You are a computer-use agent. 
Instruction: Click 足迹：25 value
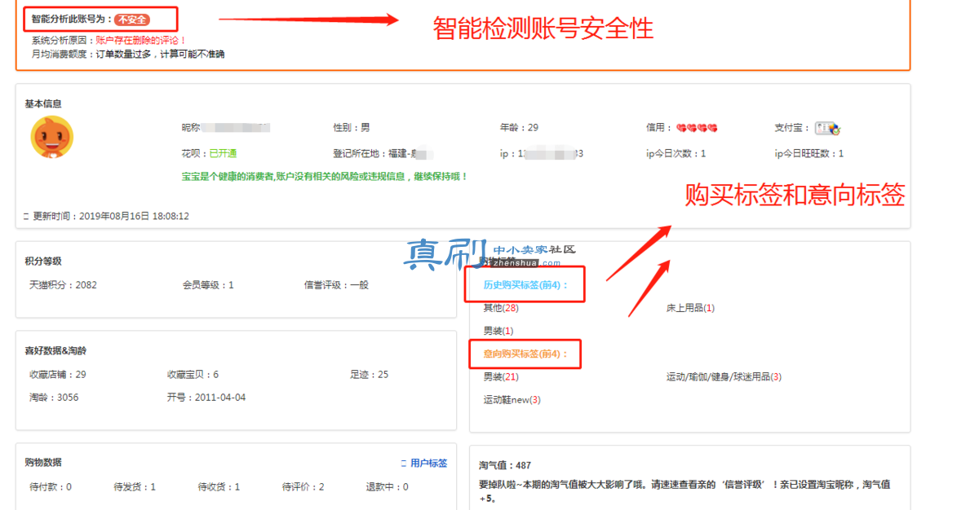coord(370,375)
